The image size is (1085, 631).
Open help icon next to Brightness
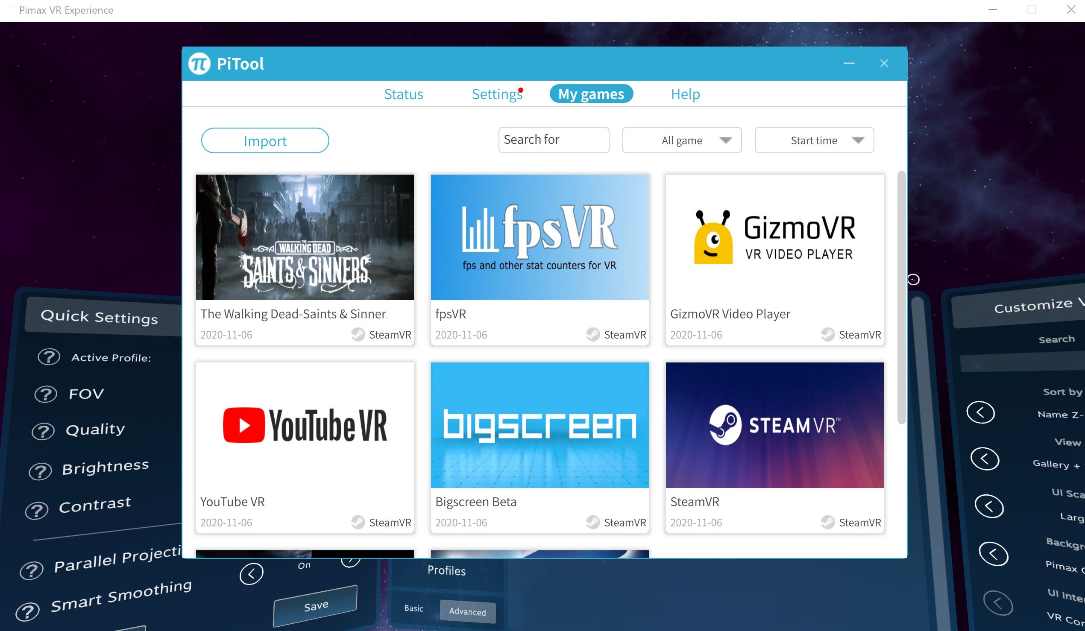click(x=40, y=471)
